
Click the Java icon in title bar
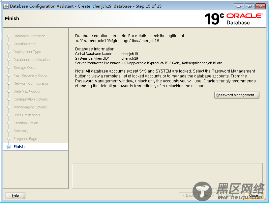point(6,6)
